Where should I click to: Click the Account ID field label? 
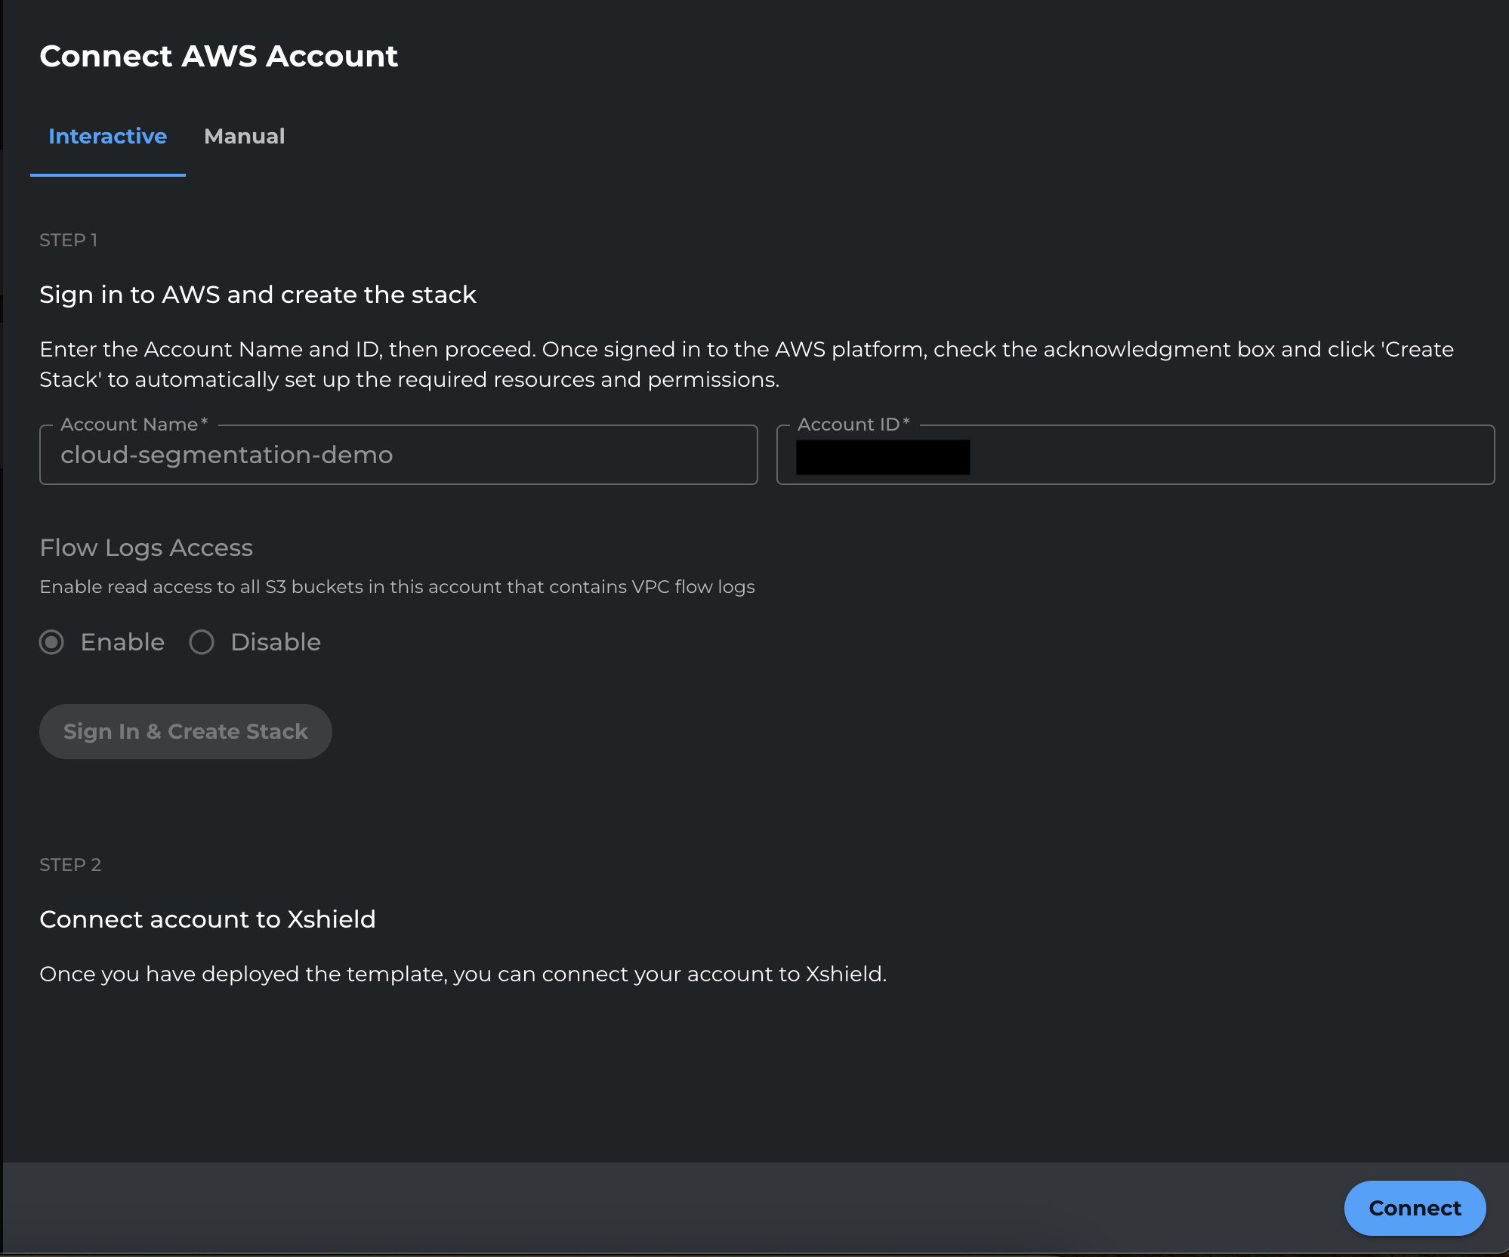853,425
